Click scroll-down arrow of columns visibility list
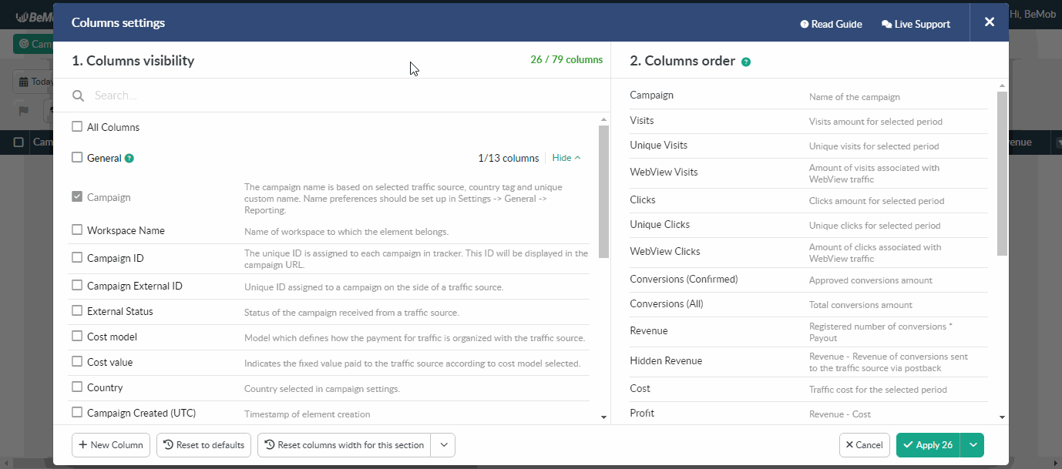Image resolution: width=1062 pixels, height=469 pixels. (x=603, y=417)
